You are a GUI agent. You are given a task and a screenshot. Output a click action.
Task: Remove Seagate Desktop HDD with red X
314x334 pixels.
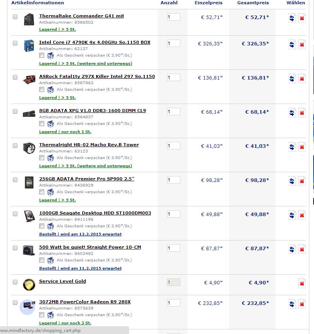pos(302,215)
